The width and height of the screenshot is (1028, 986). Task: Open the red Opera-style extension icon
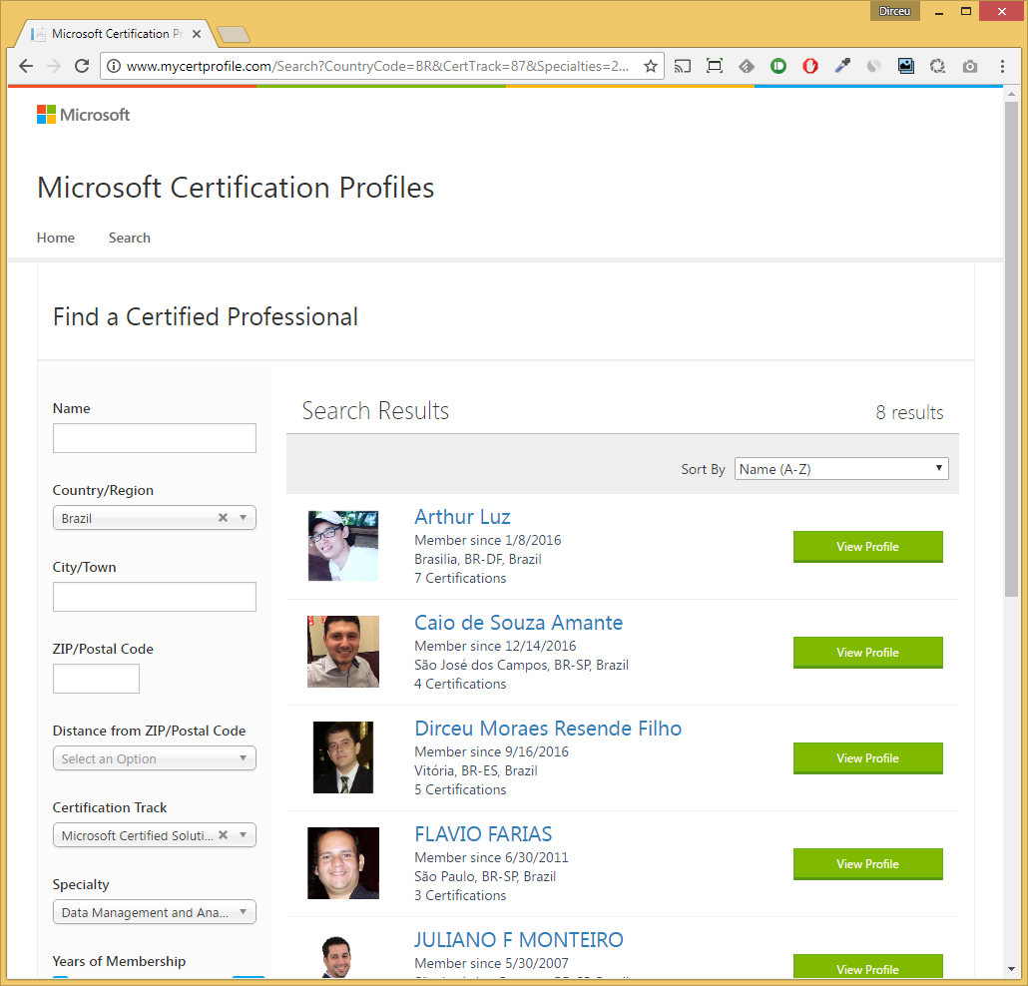(810, 66)
